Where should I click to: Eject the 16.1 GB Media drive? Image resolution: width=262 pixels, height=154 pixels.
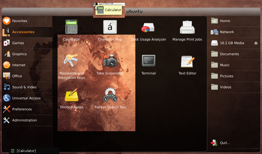tap(256, 43)
